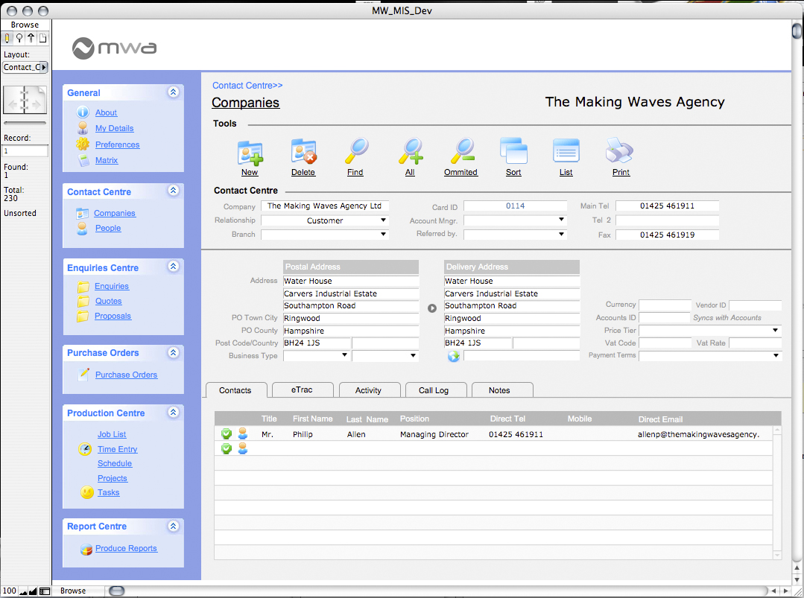Viewport: 804px width, 598px height.
Task: Open the Call Log tab
Action: tap(435, 390)
